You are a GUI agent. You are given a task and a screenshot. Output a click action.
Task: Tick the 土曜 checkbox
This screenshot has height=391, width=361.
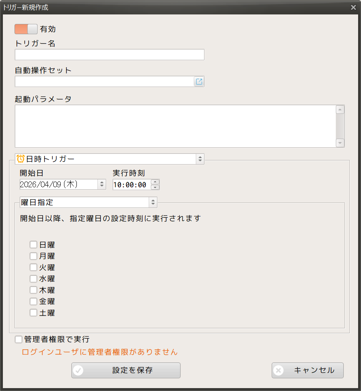(x=33, y=313)
